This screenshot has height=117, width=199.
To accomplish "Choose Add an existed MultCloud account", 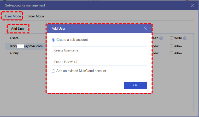I will [x=54, y=71].
